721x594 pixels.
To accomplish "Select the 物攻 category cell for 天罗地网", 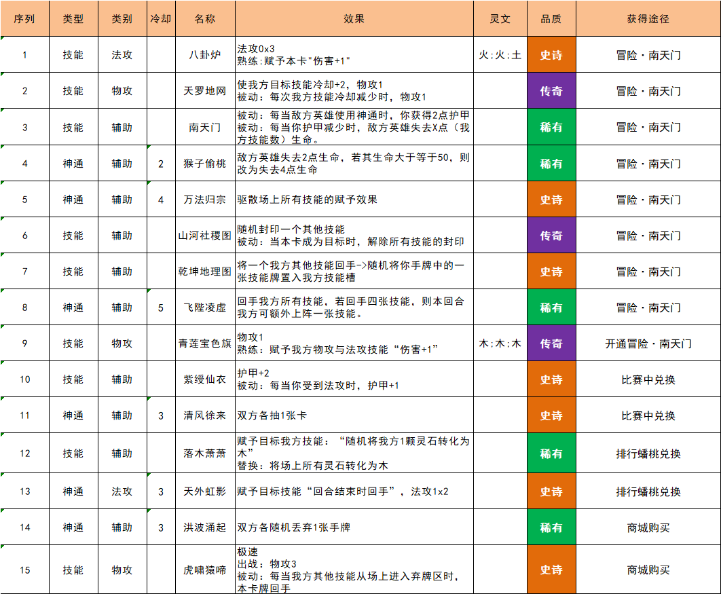I will pyautogui.click(x=122, y=90).
